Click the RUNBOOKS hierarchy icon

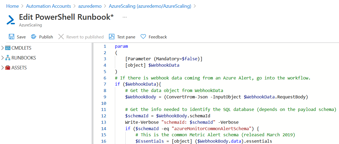8,58
